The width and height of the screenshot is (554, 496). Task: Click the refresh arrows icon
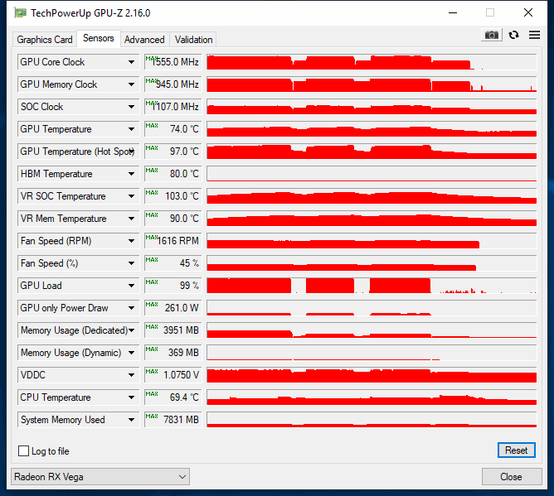(x=513, y=35)
